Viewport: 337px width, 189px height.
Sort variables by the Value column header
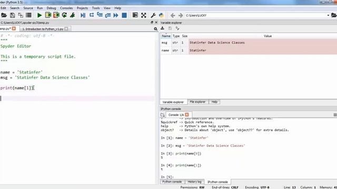click(267, 36)
